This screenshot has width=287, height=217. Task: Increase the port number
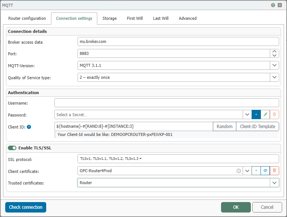click(274, 52)
